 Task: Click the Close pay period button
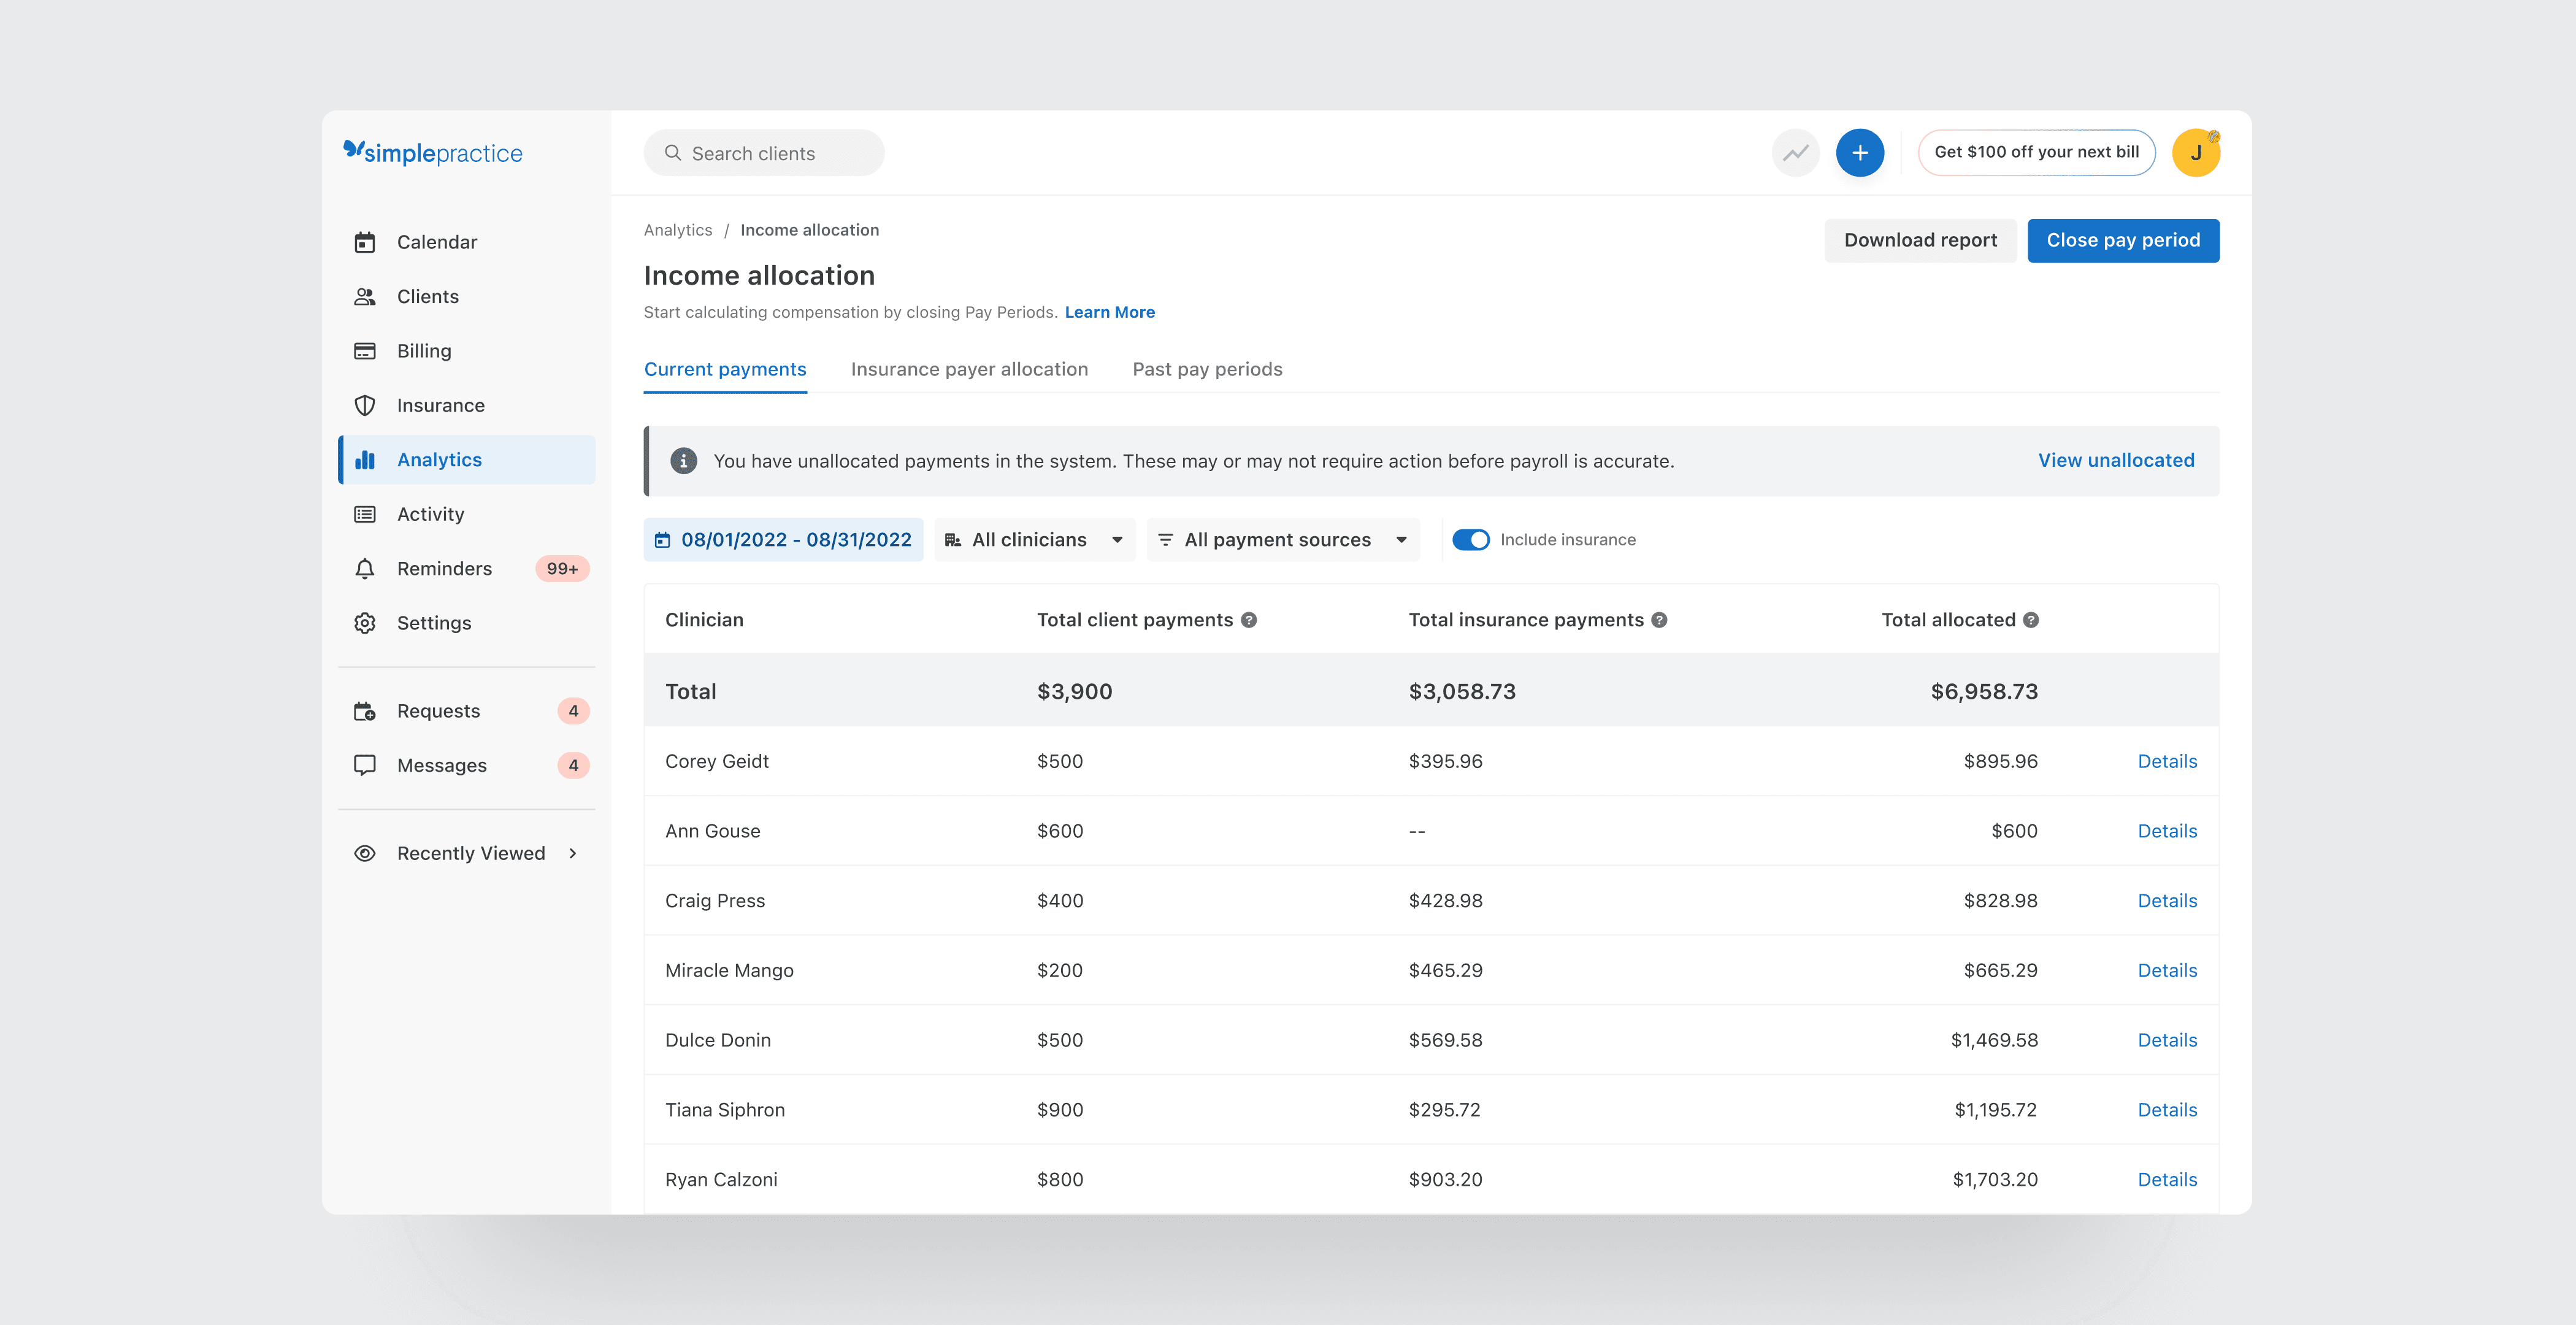point(2122,240)
